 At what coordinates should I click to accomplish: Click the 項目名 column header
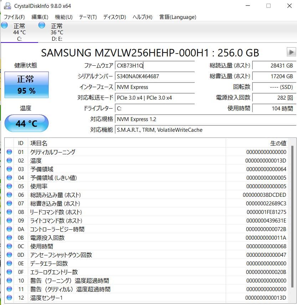tap(127, 143)
